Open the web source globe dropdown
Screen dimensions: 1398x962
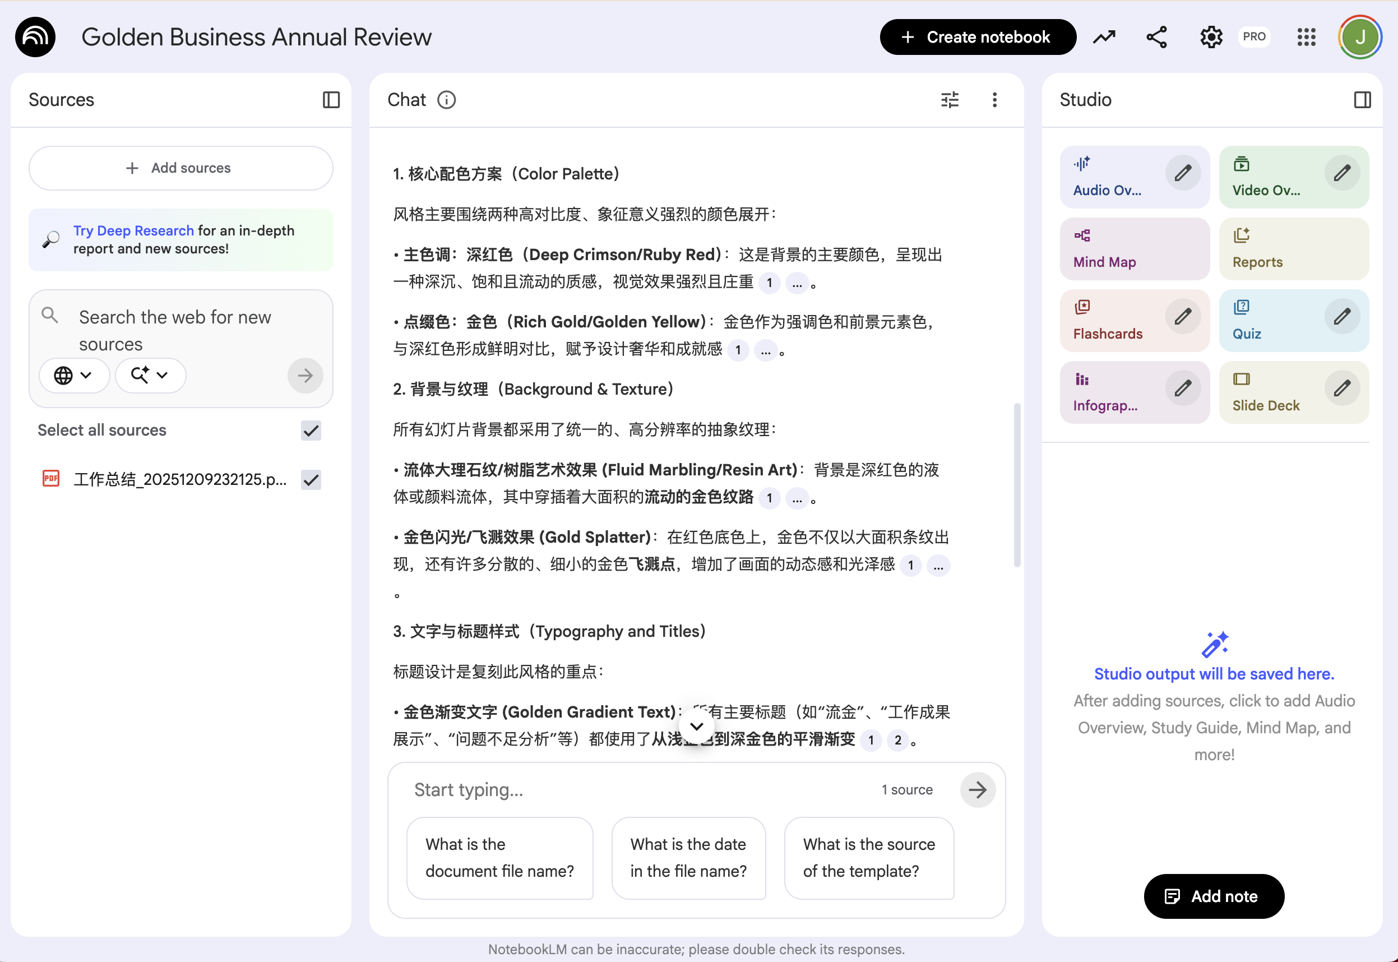point(73,376)
